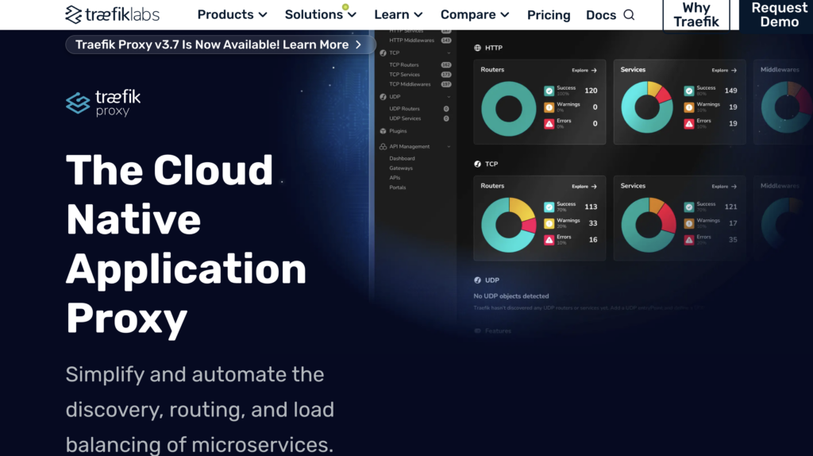The width and height of the screenshot is (813, 456).
Task: Click TCP Services Errors triangle icon
Action: [x=689, y=240]
